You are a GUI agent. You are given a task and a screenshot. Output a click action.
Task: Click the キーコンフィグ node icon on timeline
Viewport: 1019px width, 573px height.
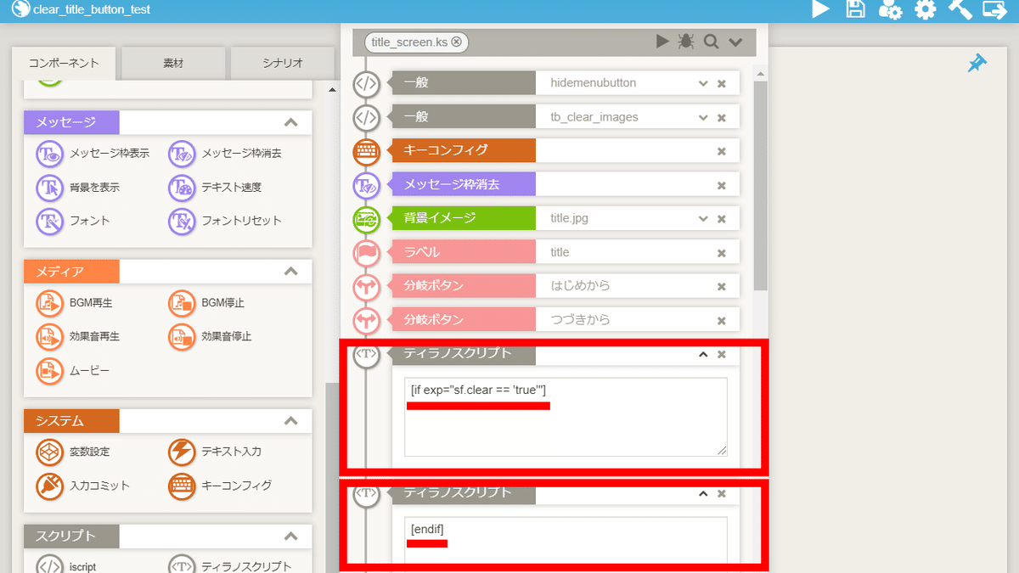(366, 151)
